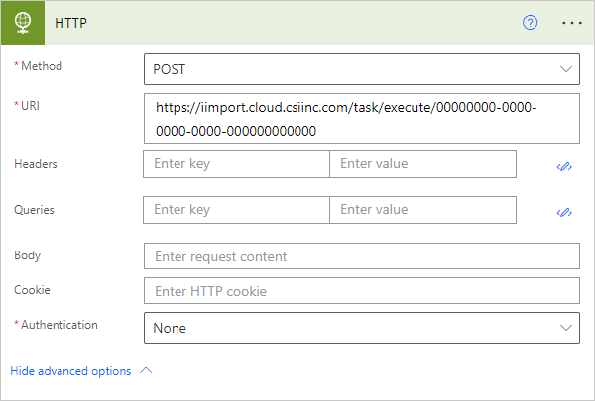Click the chevron arrow in Authentication field

point(567,328)
